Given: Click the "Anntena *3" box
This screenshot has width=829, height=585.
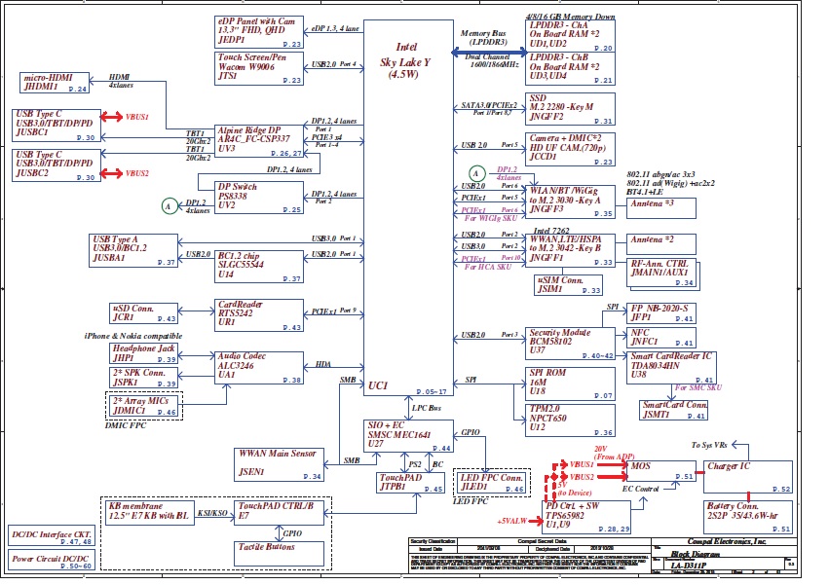Looking at the screenshot, I should tap(661, 208).
